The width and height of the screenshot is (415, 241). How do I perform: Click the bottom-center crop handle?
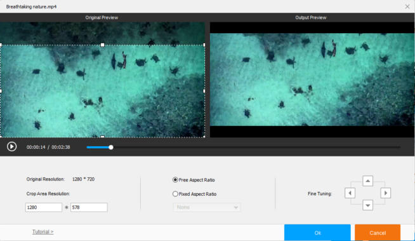[x=102, y=137]
